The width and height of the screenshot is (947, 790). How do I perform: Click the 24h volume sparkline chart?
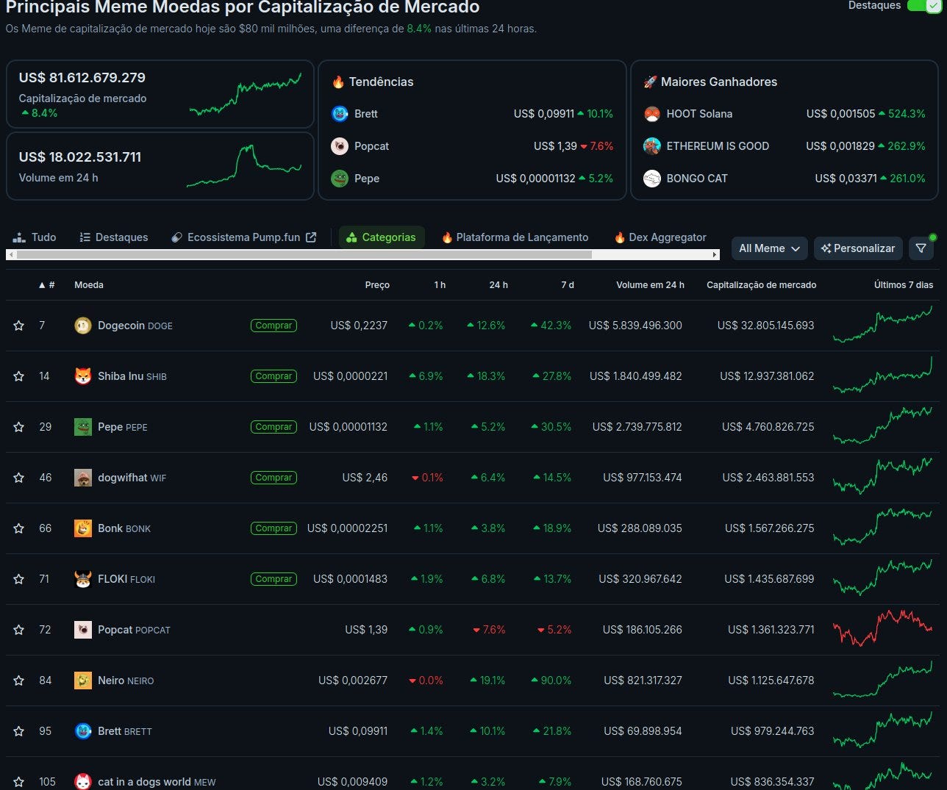(244, 165)
